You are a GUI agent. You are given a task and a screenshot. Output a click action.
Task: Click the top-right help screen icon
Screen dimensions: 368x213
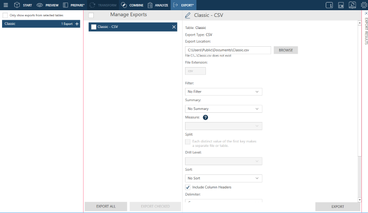(352, 5)
